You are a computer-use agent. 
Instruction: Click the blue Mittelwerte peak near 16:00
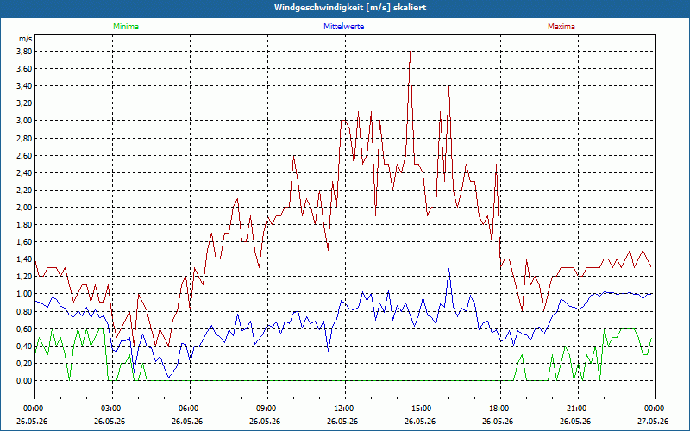448,269
